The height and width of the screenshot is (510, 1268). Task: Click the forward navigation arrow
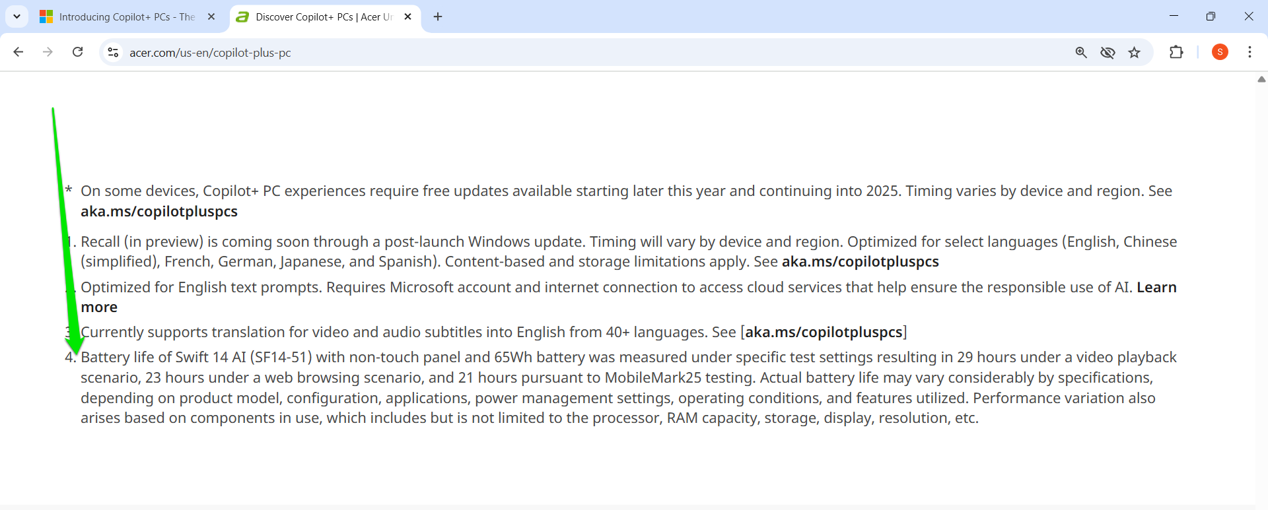point(48,52)
